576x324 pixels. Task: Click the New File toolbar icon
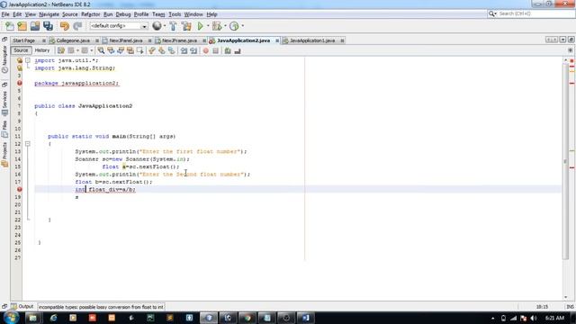tap(10, 26)
